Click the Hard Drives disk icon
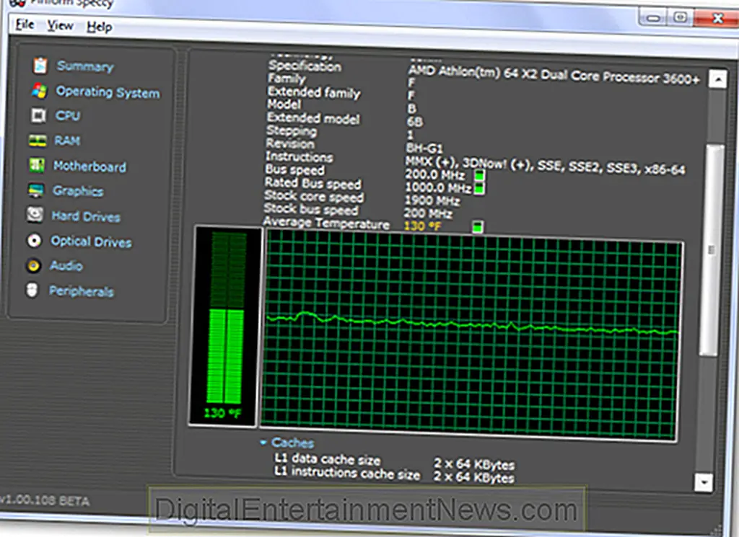739x537 pixels. click(35, 215)
